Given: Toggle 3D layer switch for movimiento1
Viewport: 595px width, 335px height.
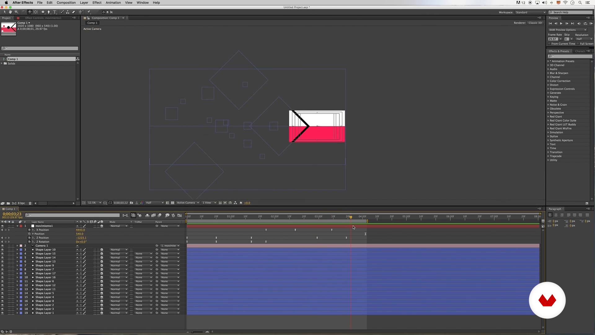Looking at the screenshot, I should pos(102,226).
